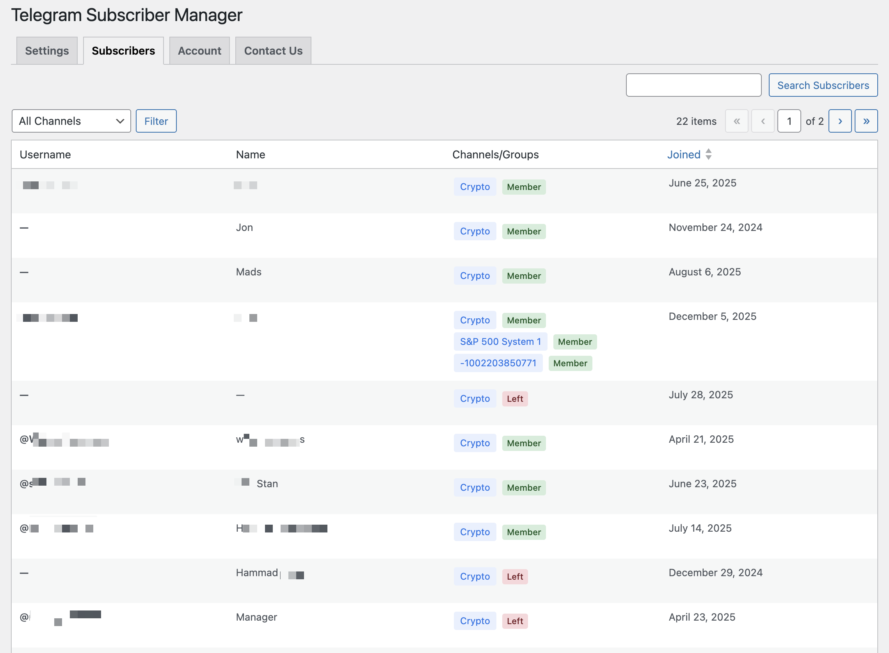Click the Telegram Subscriber Manager heading
The image size is (889, 653).
[x=127, y=15]
